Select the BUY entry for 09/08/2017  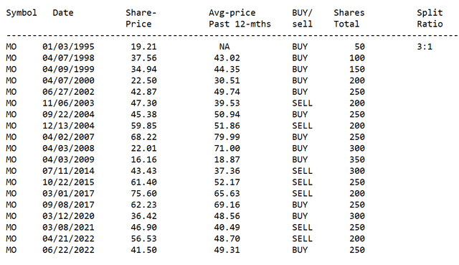pos(300,205)
